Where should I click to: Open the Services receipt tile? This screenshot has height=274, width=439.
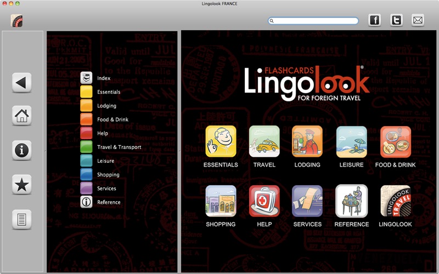(307, 201)
